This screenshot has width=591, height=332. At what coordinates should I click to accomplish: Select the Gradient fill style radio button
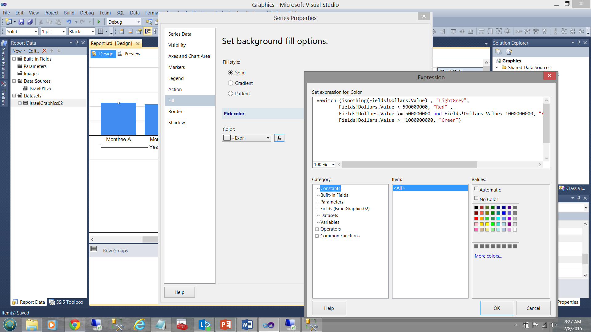point(231,83)
